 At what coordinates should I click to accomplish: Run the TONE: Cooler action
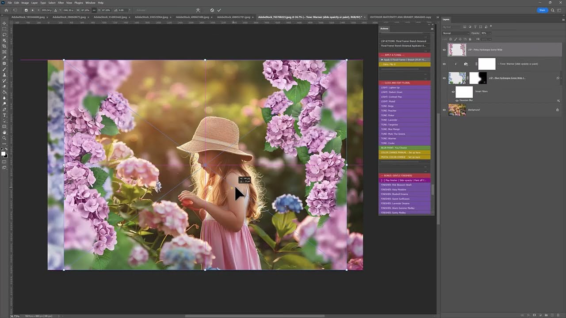405,143
